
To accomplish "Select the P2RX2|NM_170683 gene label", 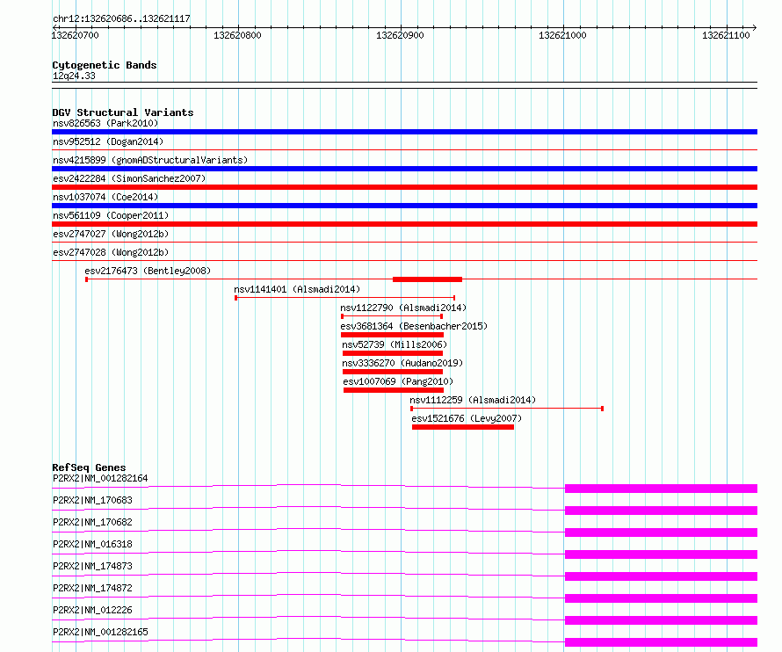I will [92, 500].
